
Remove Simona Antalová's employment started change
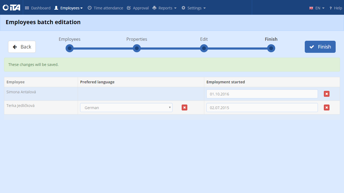click(x=327, y=94)
